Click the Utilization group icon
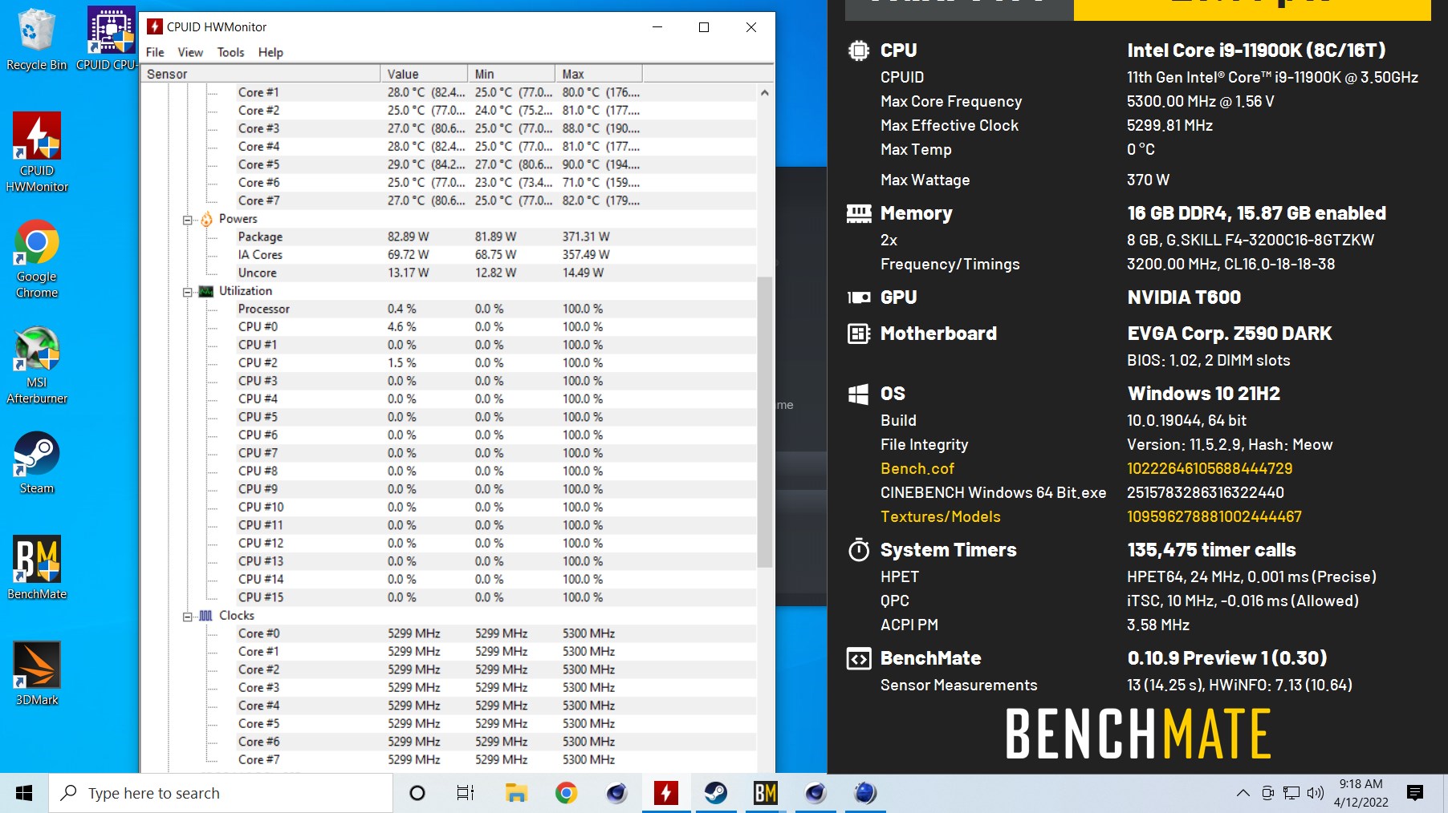The height and width of the screenshot is (813, 1448). coord(206,291)
